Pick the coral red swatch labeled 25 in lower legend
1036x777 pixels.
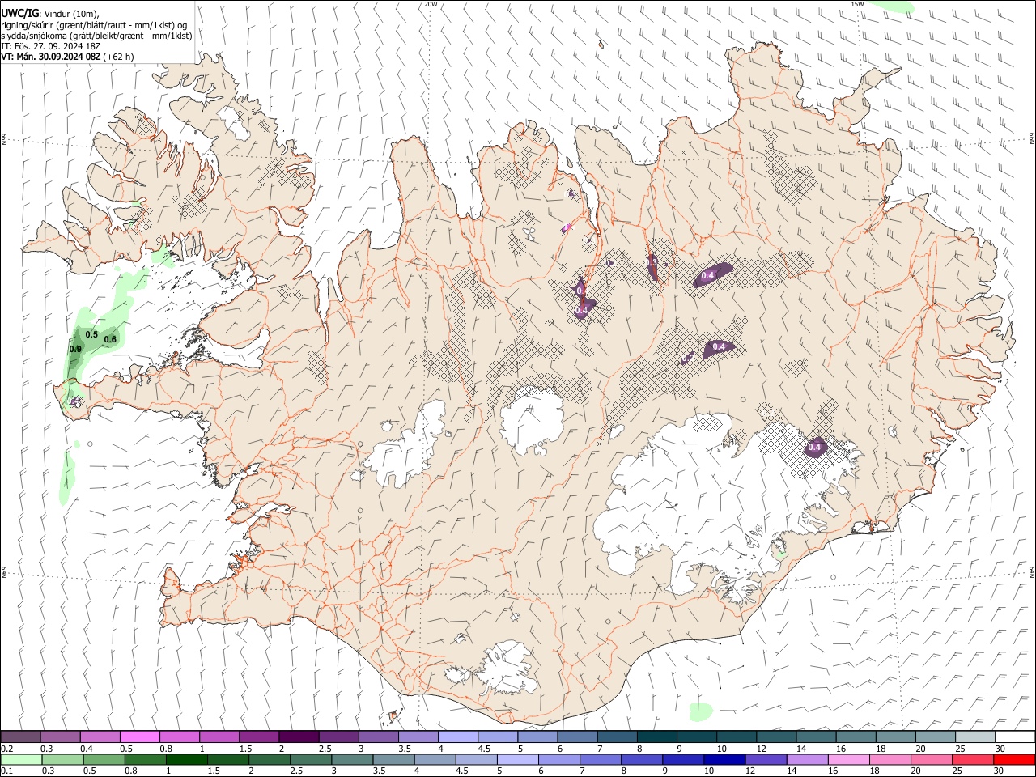coord(972,760)
